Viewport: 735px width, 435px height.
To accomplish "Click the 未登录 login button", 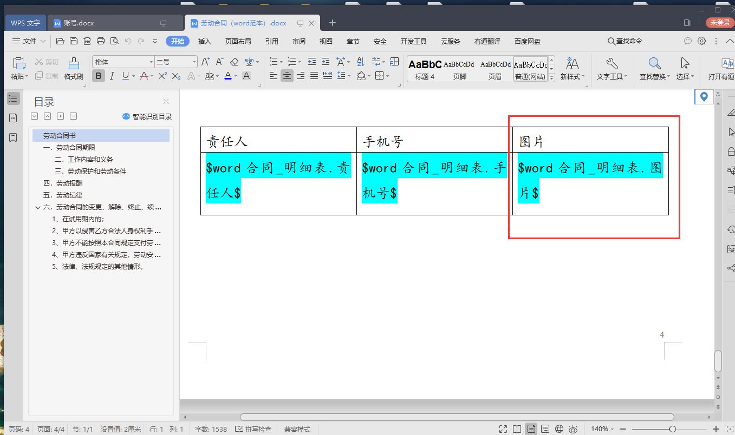I will [720, 23].
